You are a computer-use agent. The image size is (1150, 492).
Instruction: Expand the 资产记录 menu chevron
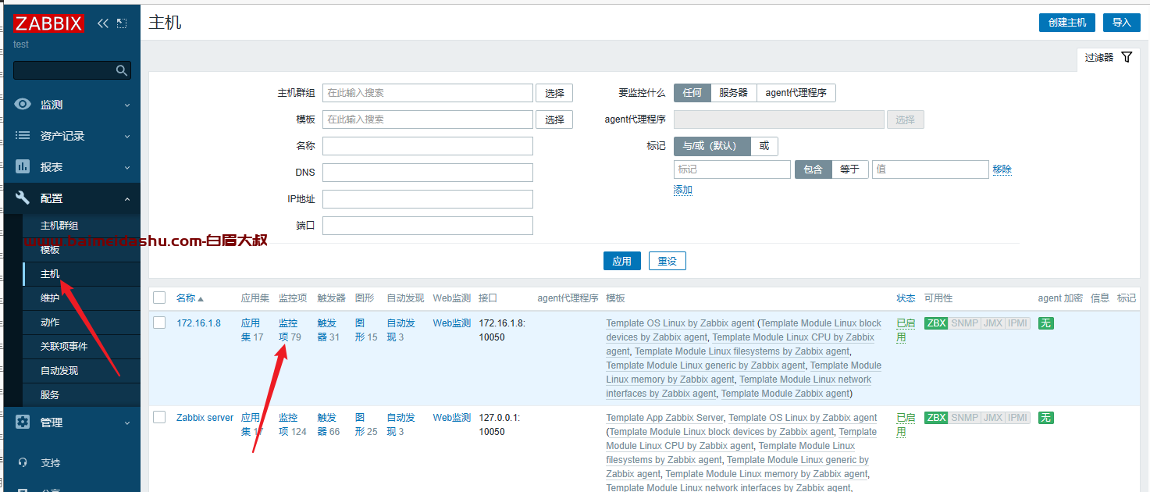pyautogui.click(x=127, y=136)
